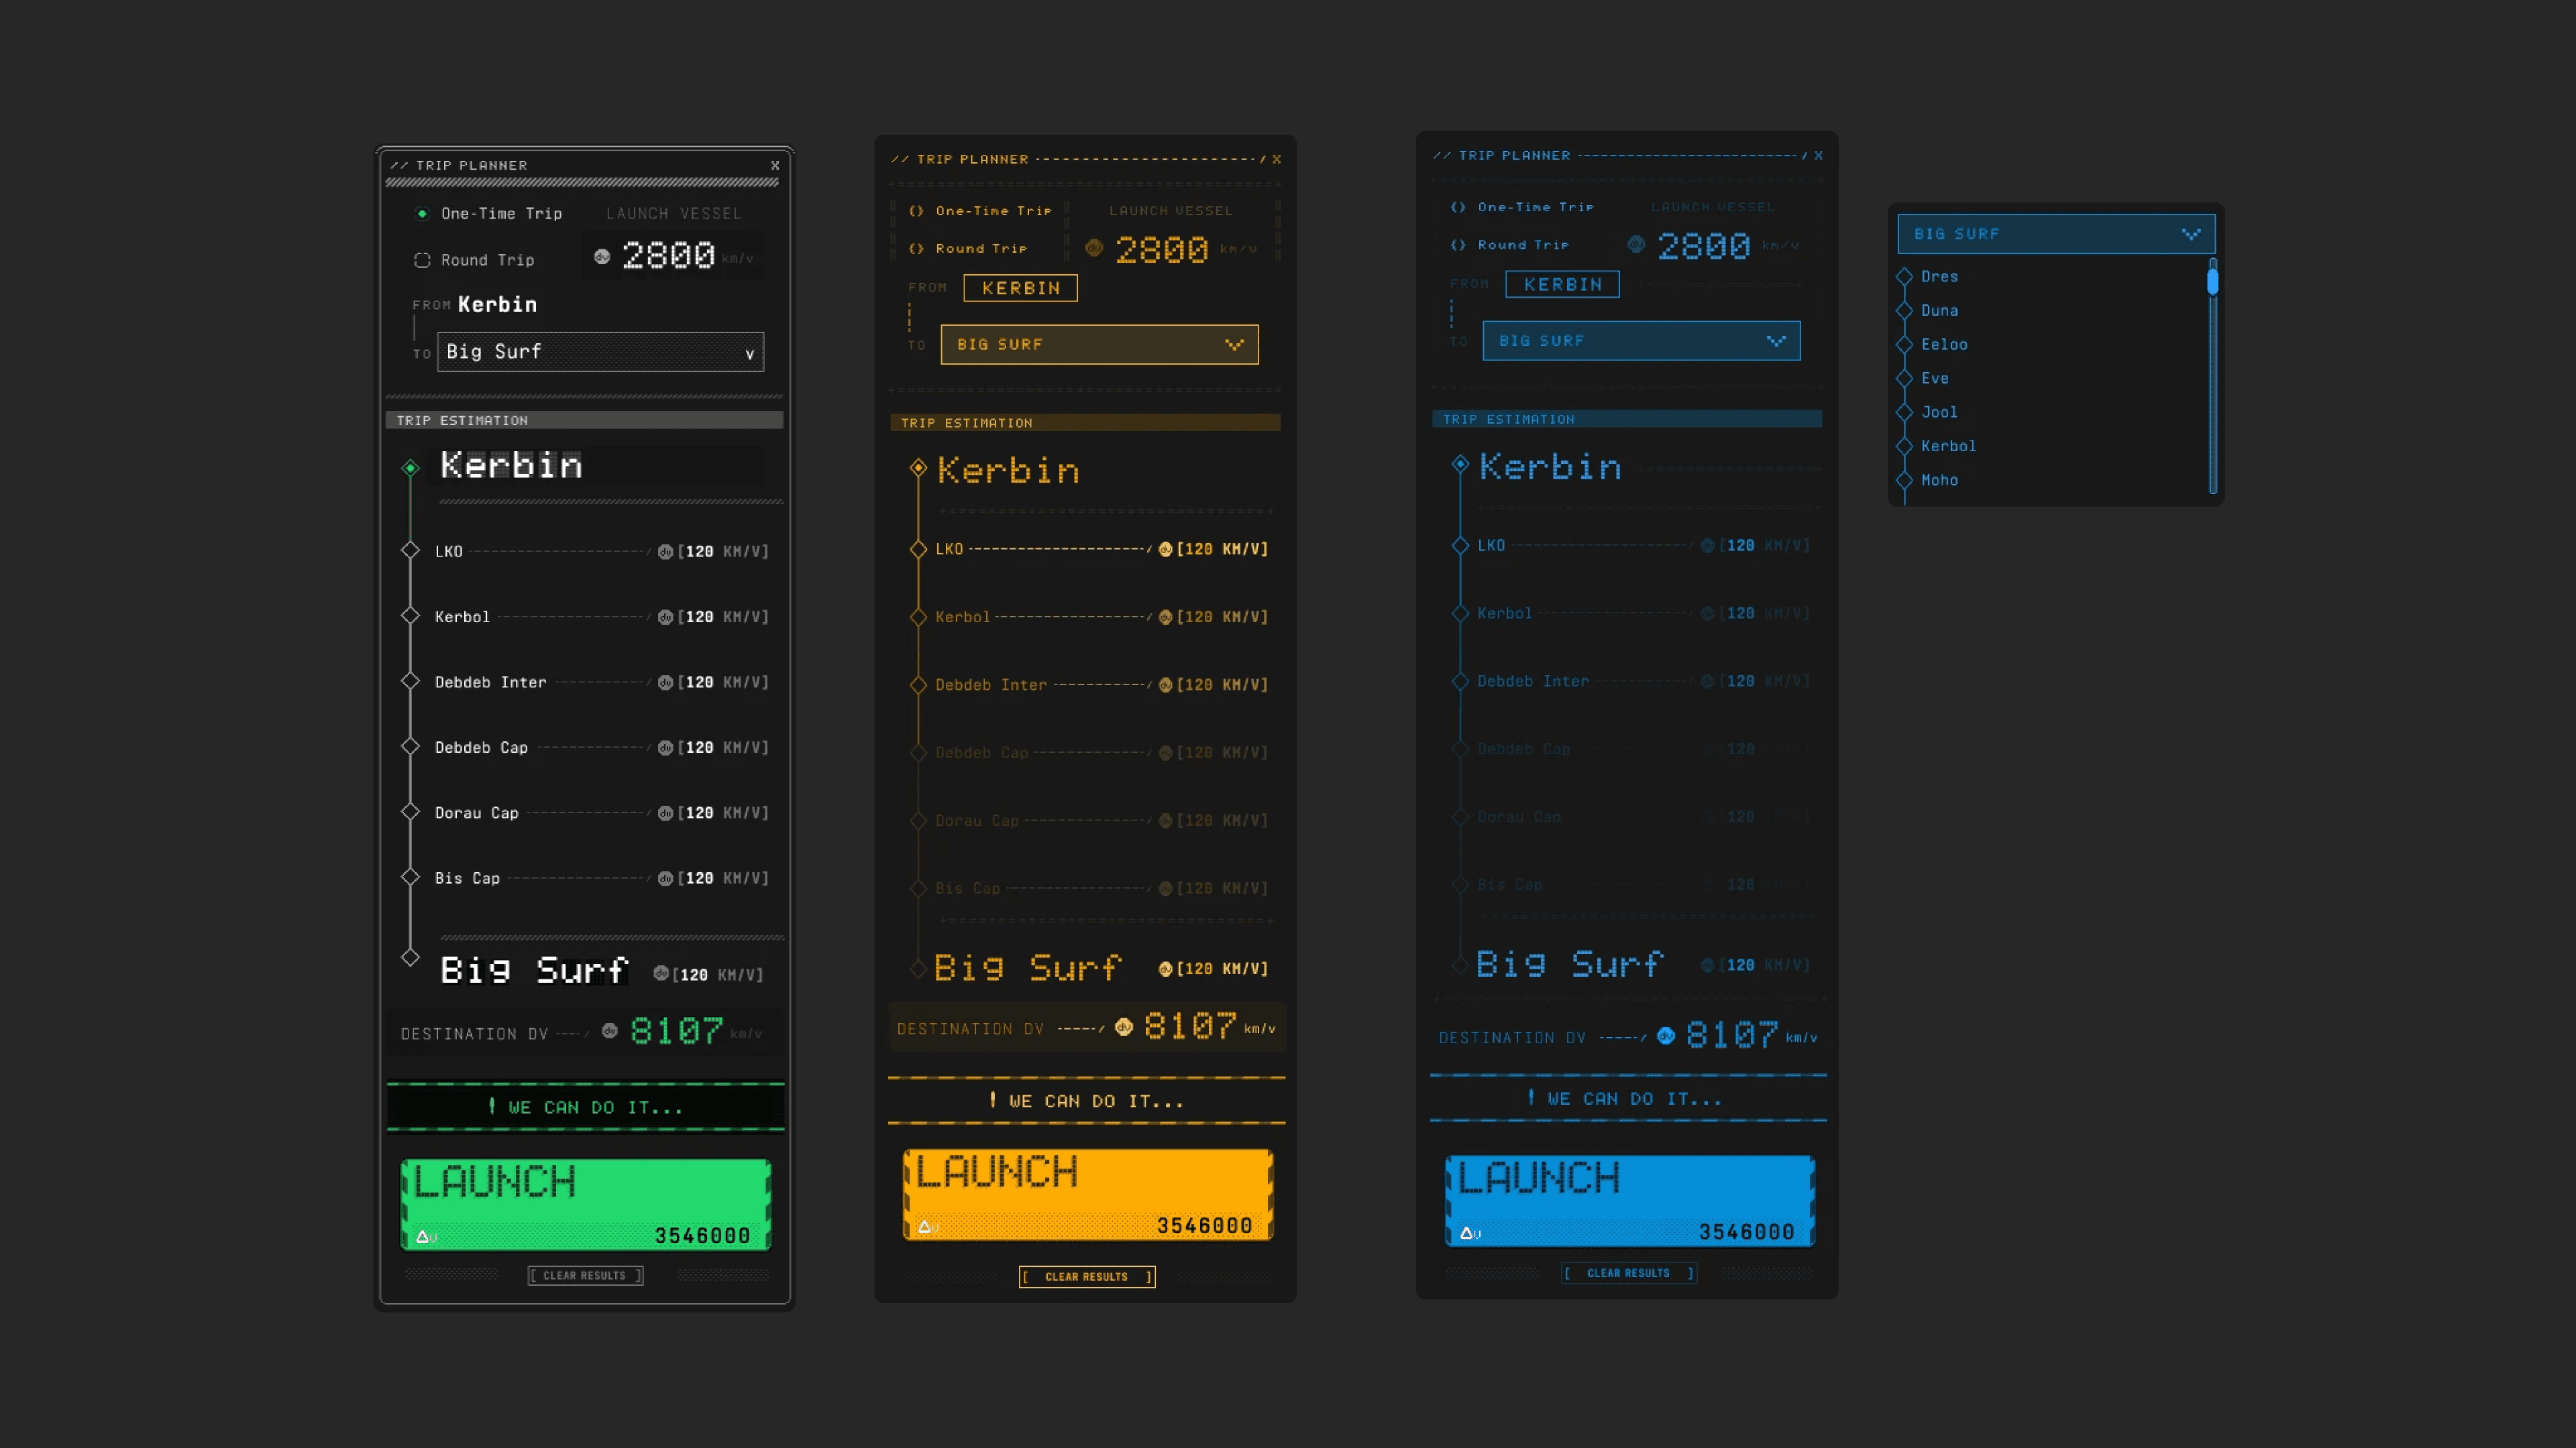Viewport: 2576px width, 1448px height.
Task: Open Big Surf destination dropdown in green panel
Action: (x=600, y=352)
